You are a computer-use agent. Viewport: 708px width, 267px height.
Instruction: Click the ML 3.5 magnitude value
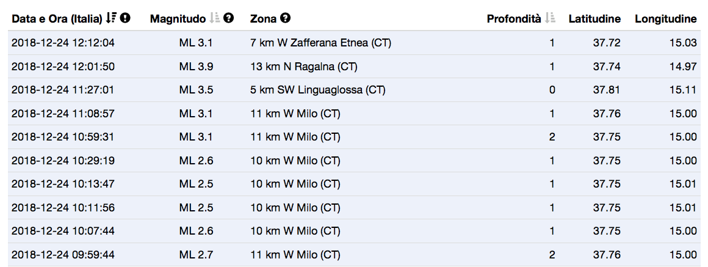(x=196, y=90)
